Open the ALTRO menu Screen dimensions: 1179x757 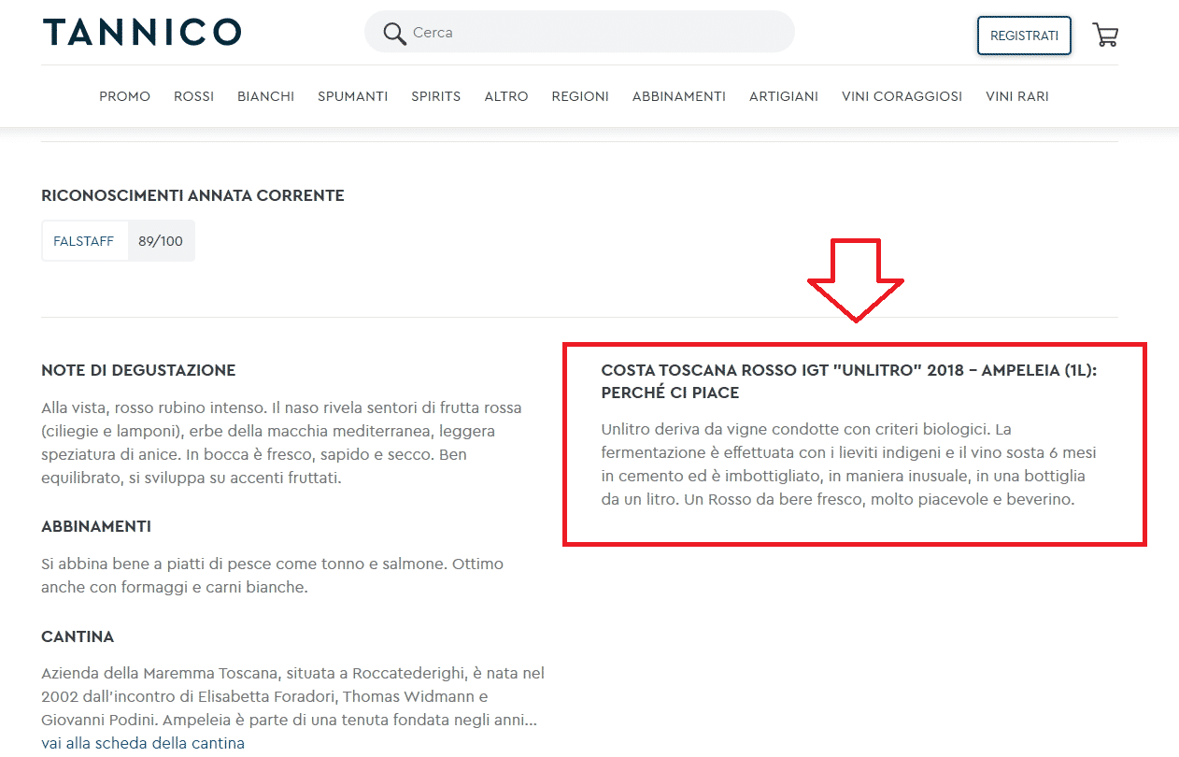tap(506, 96)
